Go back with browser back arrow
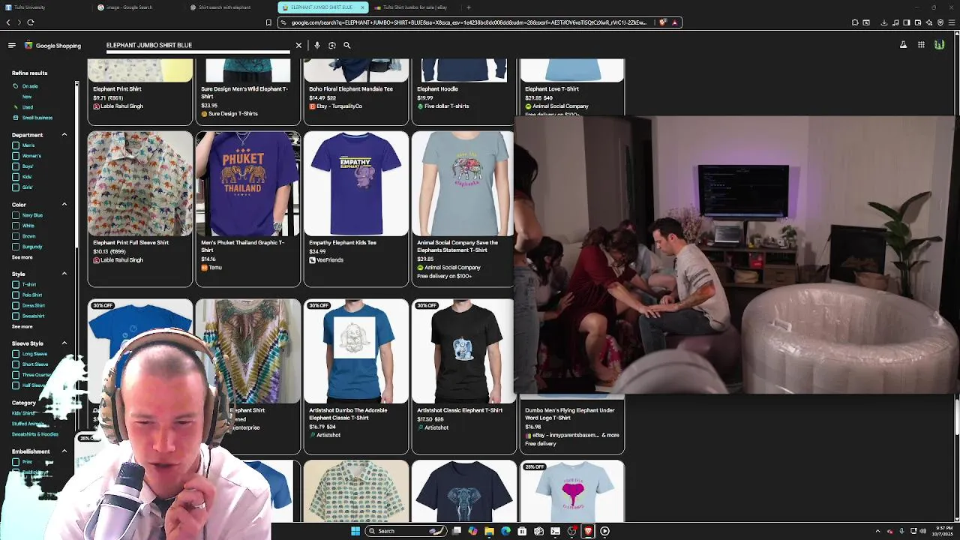960x540 pixels. coord(8,22)
